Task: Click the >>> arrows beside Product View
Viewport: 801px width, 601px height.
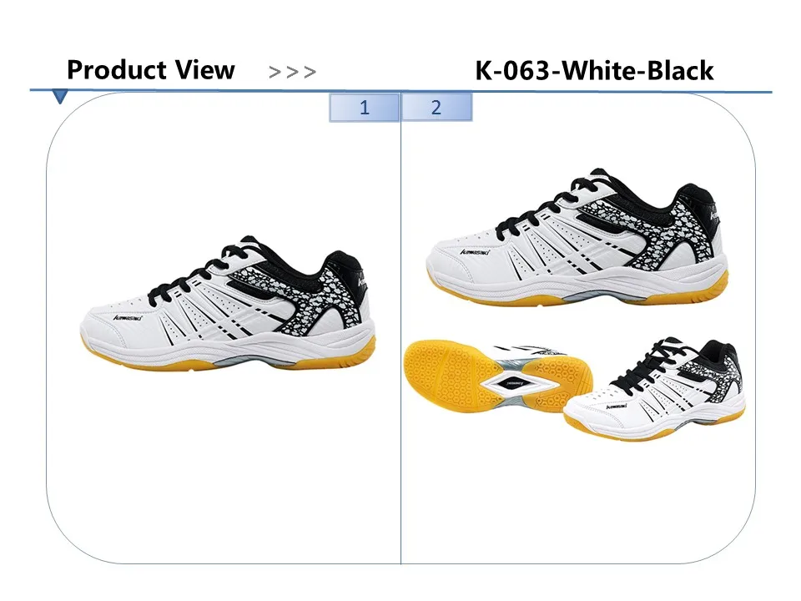Action: 292,72
